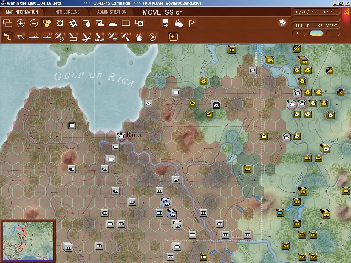Select the bottom-most yellow PC counter near Daugava

click(x=203, y=257)
